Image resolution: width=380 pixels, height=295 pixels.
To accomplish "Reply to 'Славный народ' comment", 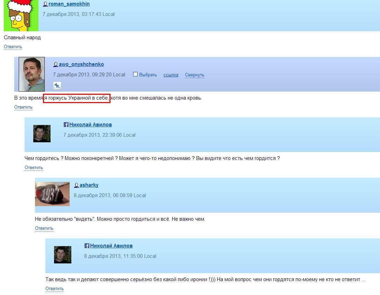I will coord(13,47).
